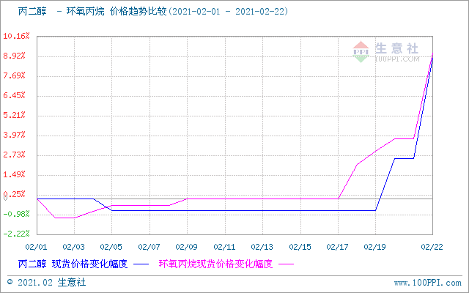Click the zero baseline label 0
Image resolution: width=469 pixels, height=293 pixels.
(5, 199)
